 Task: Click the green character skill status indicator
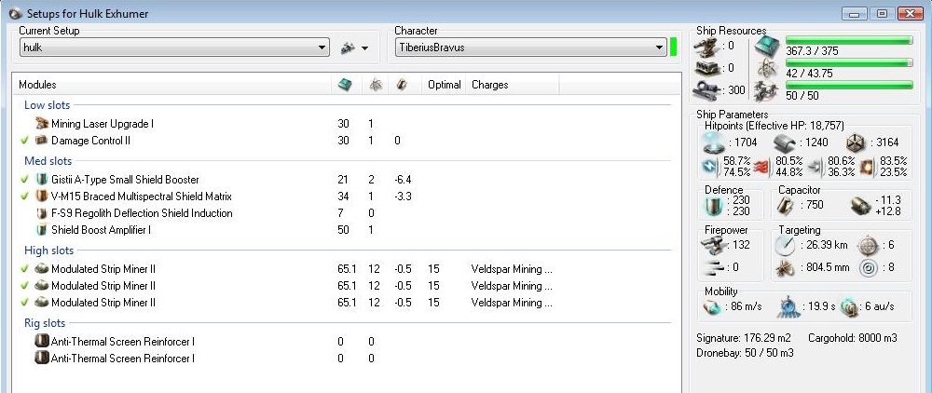674,47
